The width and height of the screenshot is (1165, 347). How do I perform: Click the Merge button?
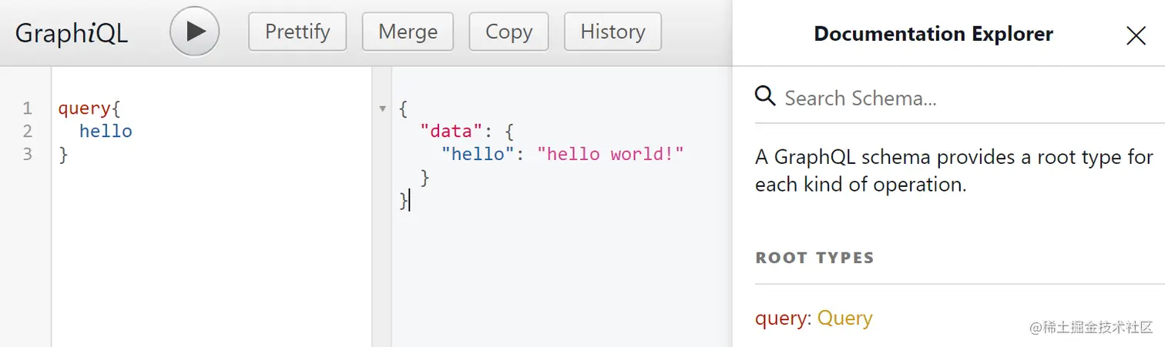pos(408,32)
